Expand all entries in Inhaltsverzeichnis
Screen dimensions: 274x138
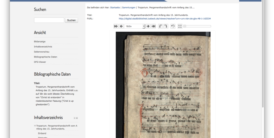[77, 118]
